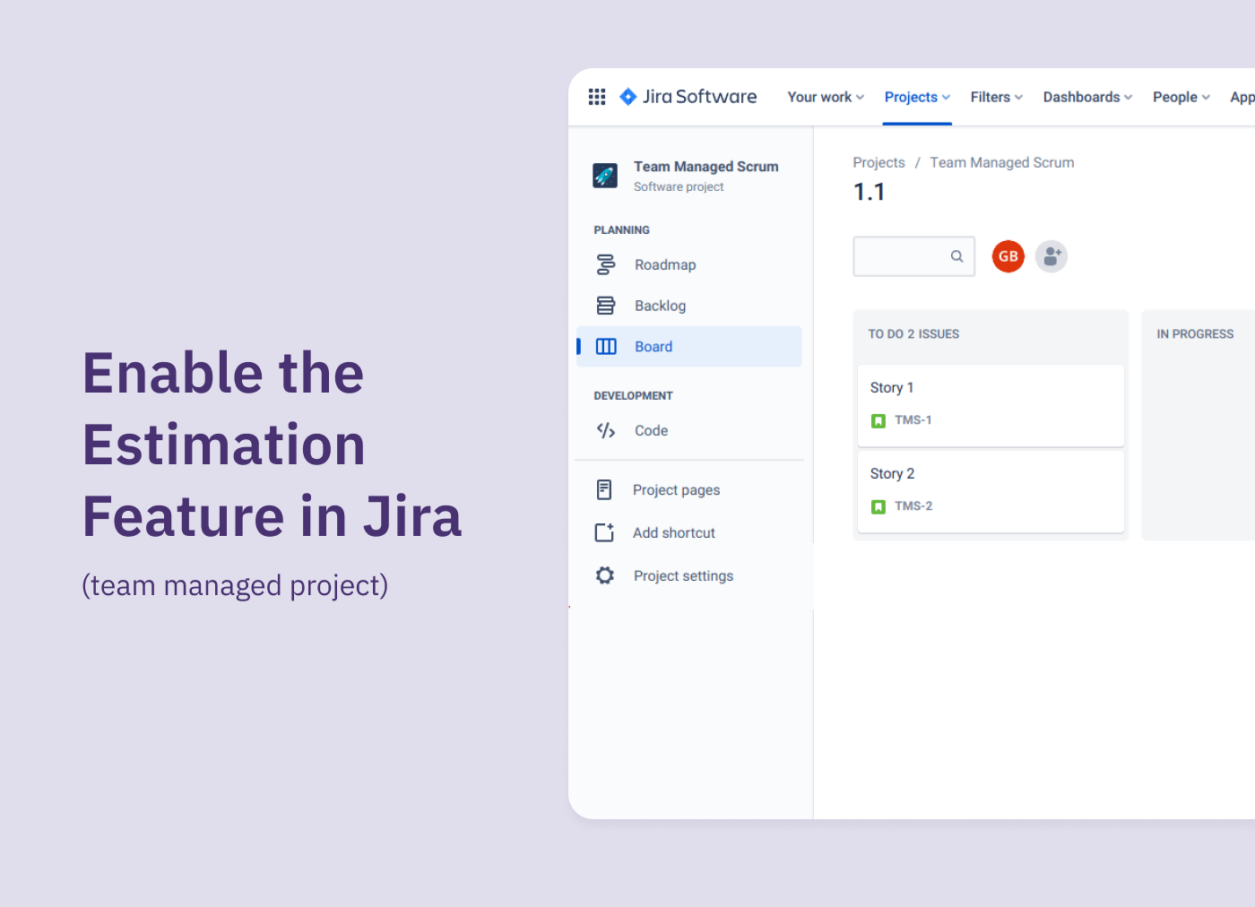This screenshot has width=1255, height=907.
Task: Select the Board icon in sidebar
Action: pos(605,346)
